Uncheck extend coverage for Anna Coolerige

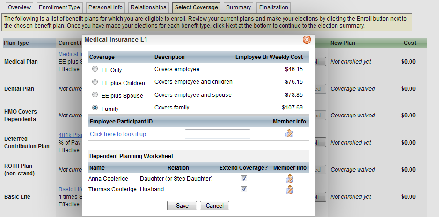click(x=244, y=179)
